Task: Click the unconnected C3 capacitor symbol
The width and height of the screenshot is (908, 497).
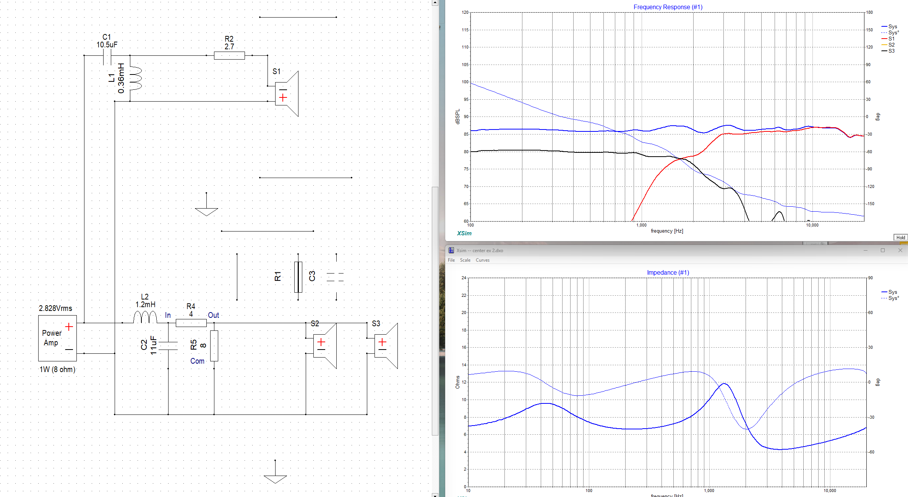Action: 336,277
